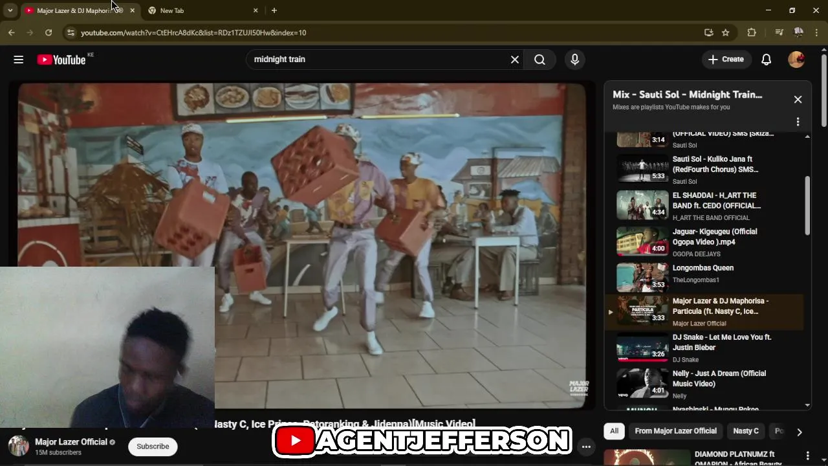
Task: Click the browser address bar URL
Action: click(193, 32)
